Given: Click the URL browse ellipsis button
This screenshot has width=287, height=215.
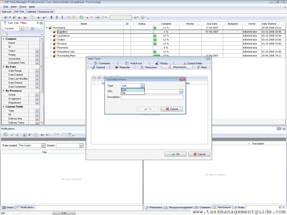Looking at the screenshot, I should point(181,91).
